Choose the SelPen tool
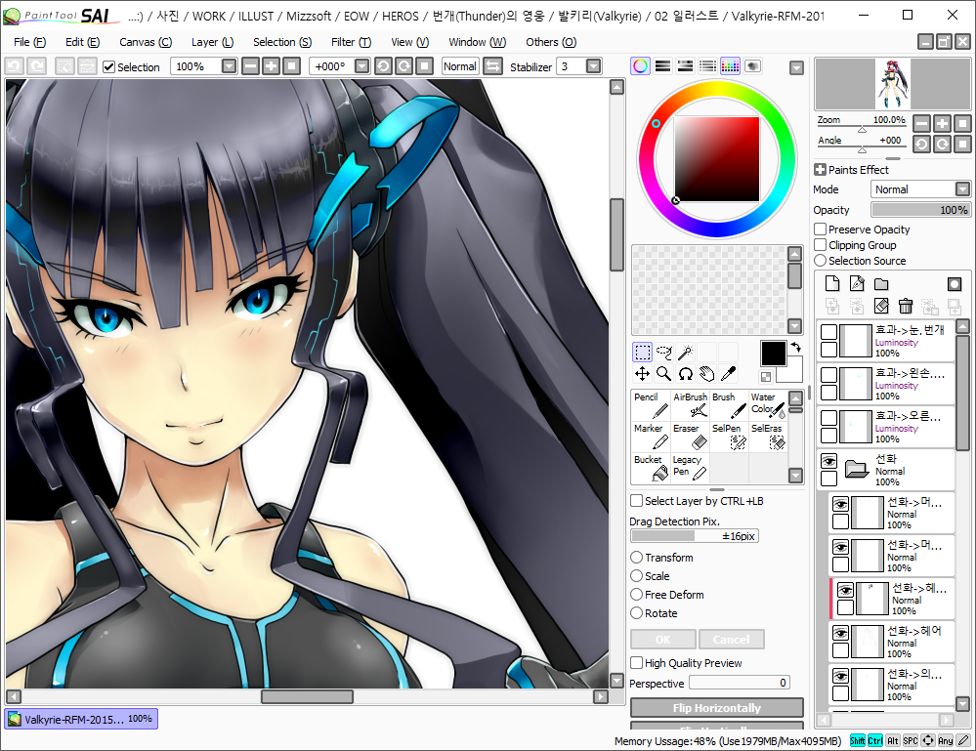 [x=729, y=437]
